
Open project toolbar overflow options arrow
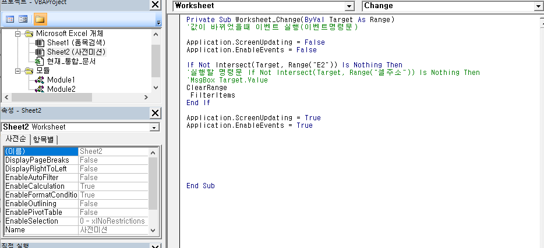[x=158, y=22]
